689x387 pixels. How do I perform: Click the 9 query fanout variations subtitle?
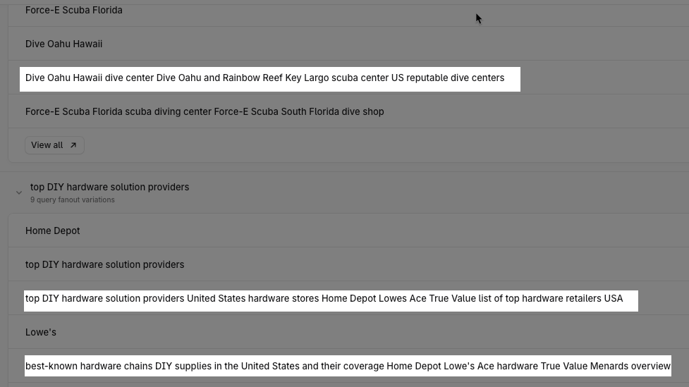tap(73, 200)
